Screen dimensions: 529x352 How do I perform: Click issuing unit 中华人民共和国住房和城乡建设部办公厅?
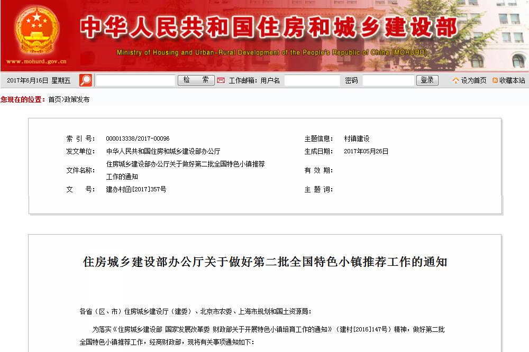163,151
